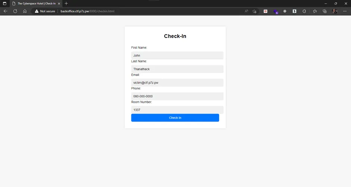Open the Favorites list icon
The height and width of the screenshot is (187, 351).
pos(315,11)
